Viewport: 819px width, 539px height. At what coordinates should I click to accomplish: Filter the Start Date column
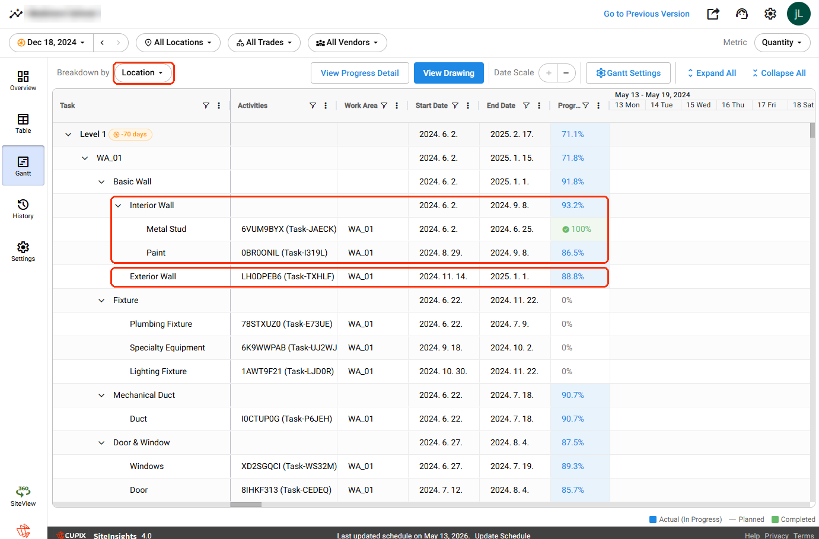tap(455, 106)
